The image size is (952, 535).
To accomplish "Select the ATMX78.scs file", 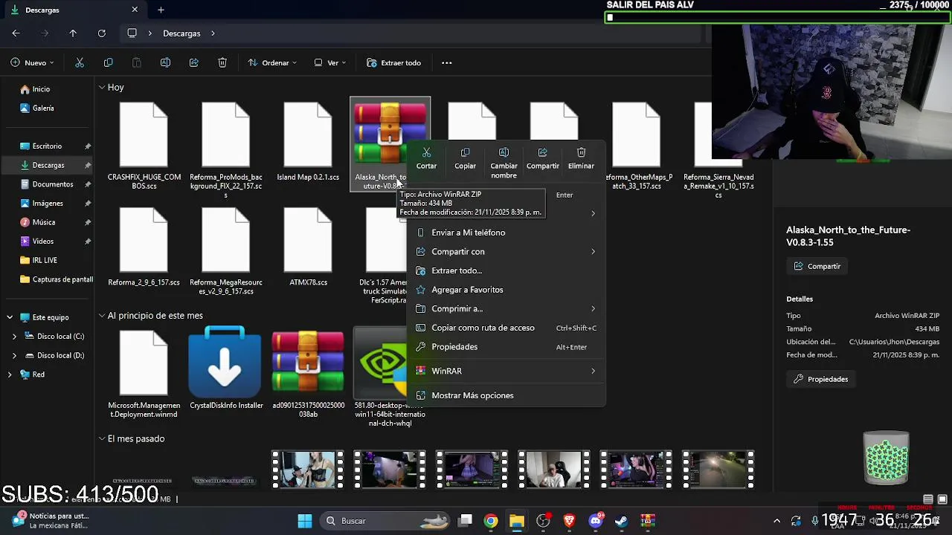I will [x=308, y=247].
